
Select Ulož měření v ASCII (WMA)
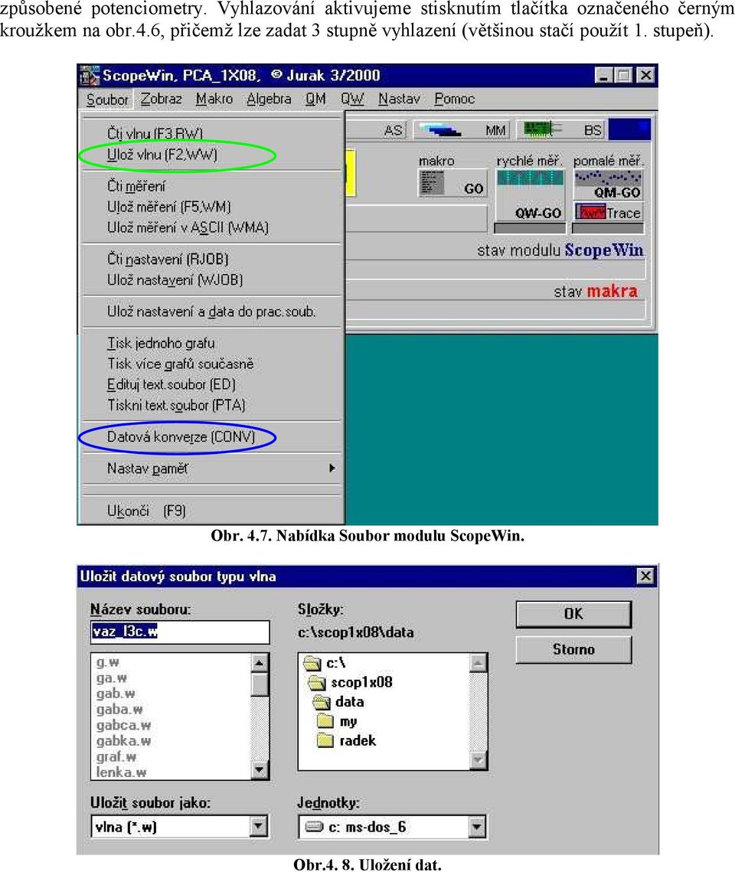point(211,227)
